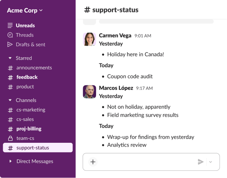Click the Drafts & sent paper plane icon
The width and height of the screenshot is (227, 178).
click(x=10, y=44)
